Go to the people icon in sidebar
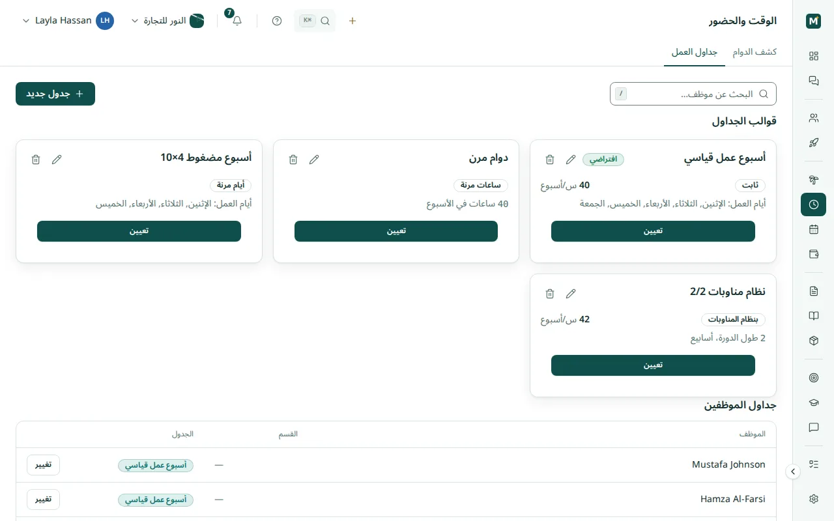Screen dimensions: 834x521 813,118
